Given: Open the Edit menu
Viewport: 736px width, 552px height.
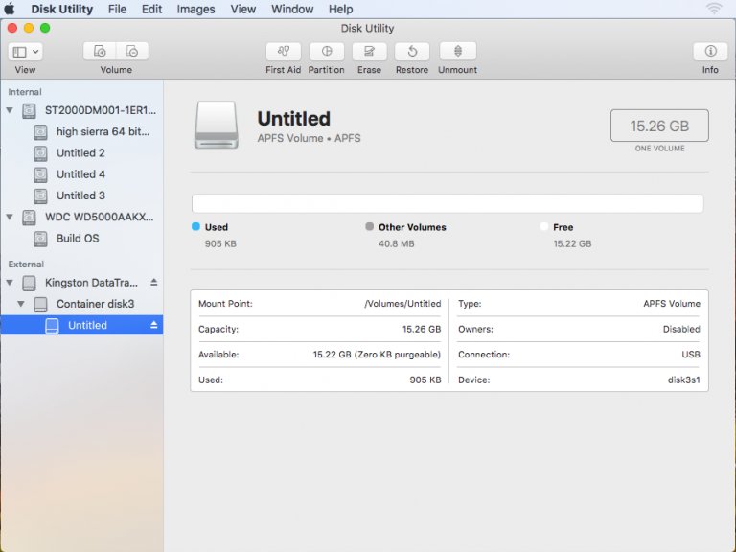Looking at the screenshot, I should [151, 9].
